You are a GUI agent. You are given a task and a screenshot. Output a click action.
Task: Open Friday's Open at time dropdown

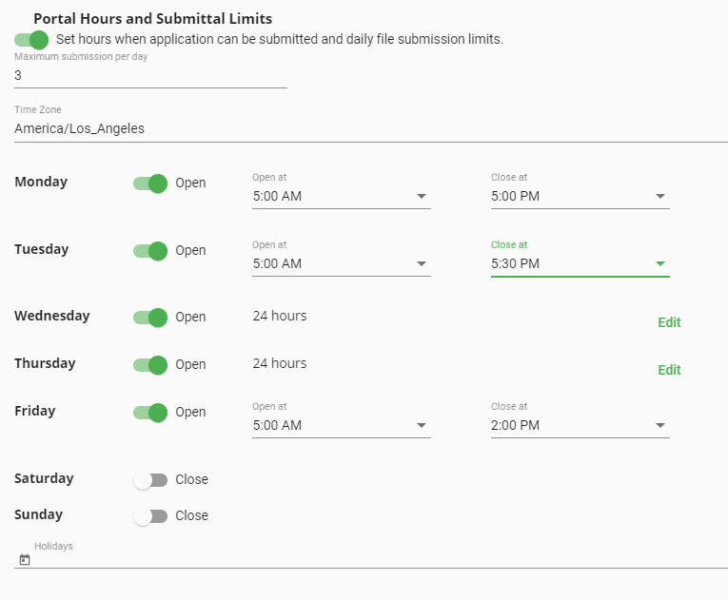(341, 425)
